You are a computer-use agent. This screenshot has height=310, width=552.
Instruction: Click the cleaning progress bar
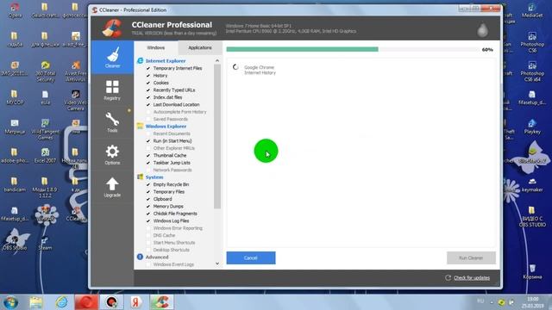pos(353,49)
